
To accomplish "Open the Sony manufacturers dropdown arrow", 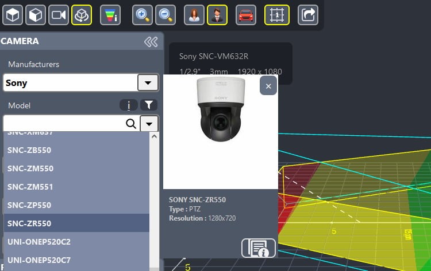I will pos(148,83).
